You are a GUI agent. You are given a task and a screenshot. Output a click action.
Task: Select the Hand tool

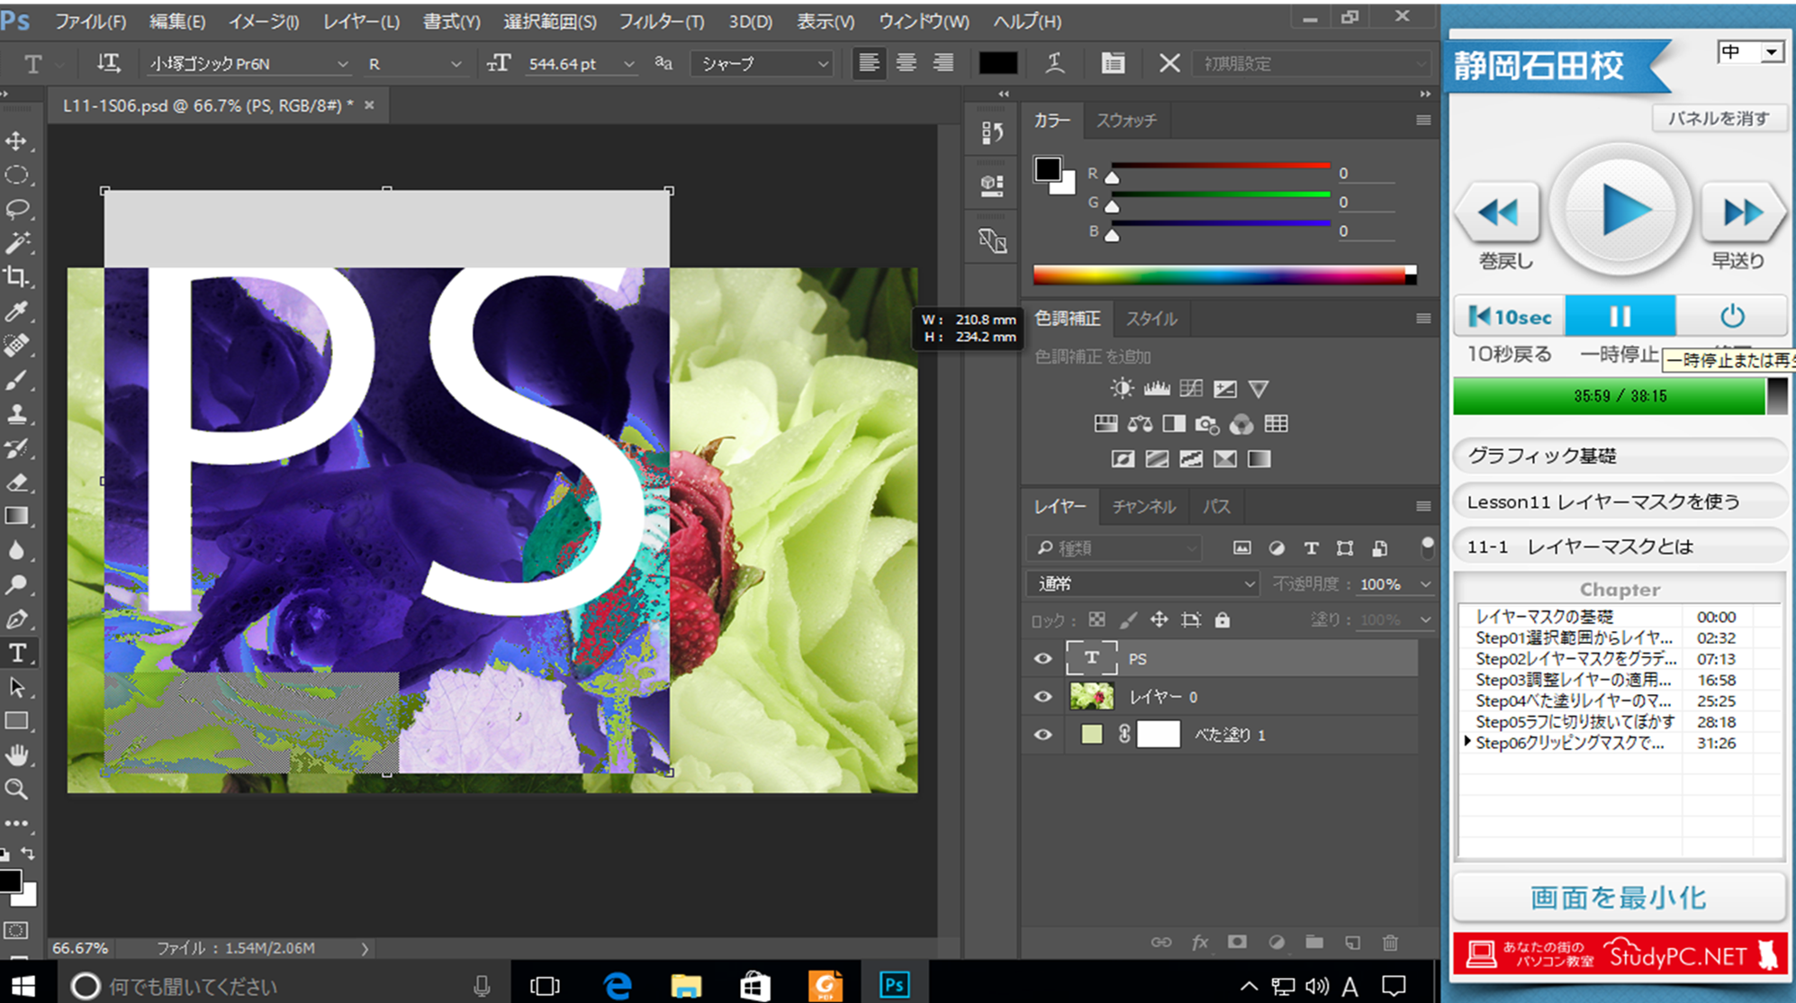(x=16, y=755)
